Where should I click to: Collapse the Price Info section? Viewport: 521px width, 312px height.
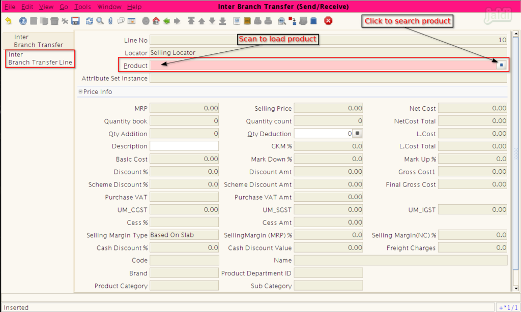[x=80, y=91]
